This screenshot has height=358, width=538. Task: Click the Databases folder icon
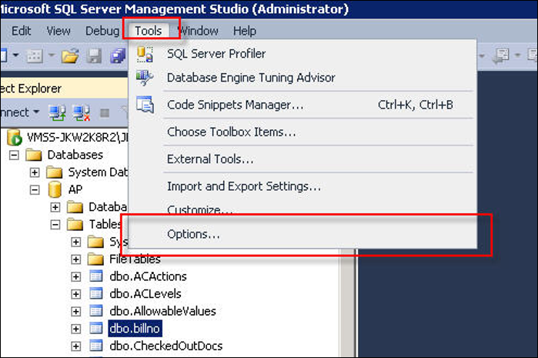[34, 156]
